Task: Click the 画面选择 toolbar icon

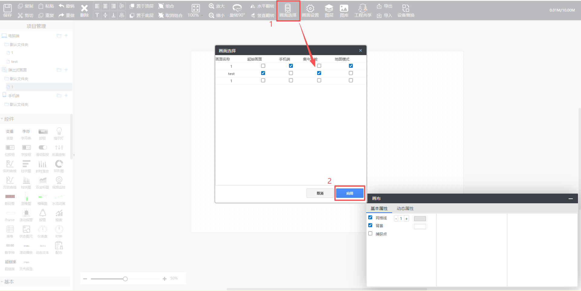Action: pos(288,10)
